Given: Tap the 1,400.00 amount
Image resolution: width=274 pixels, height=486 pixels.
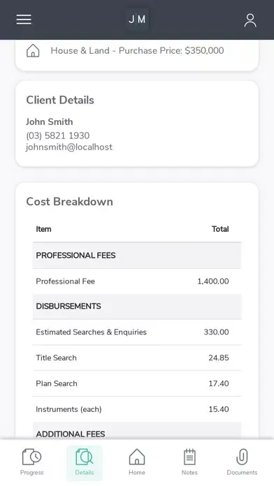Looking at the screenshot, I should tap(213, 281).
